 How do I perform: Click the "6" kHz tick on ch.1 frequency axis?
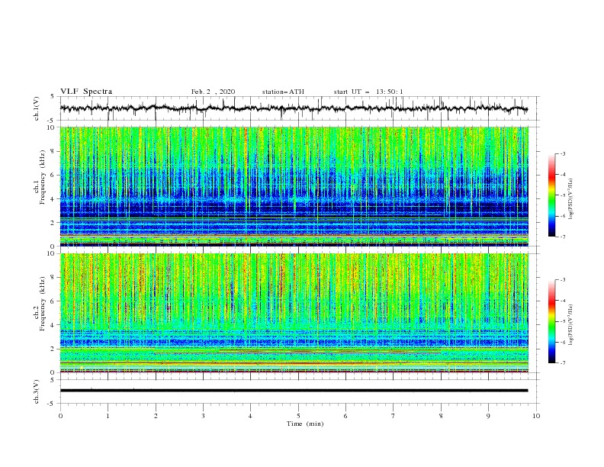pos(53,175)
